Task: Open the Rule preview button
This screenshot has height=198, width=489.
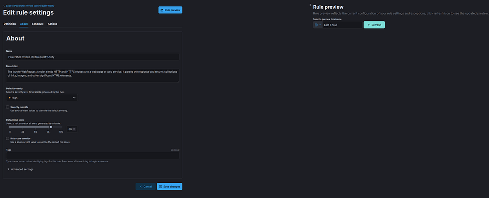Action: [170, 10]
